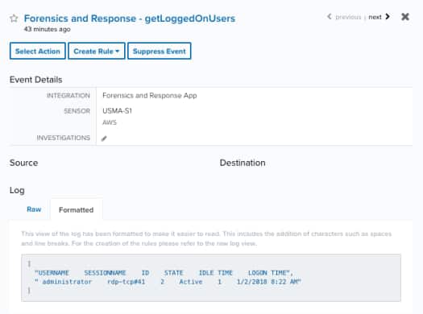This screenshot has width=423, height=314.
Task: Click the USERNAME header log line
Action: point(164,273)
